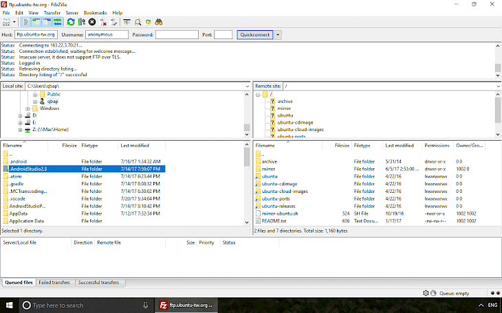Expand the qbap user folder node
Viewport: 502px width, 313px height.
tap(35, 102)
